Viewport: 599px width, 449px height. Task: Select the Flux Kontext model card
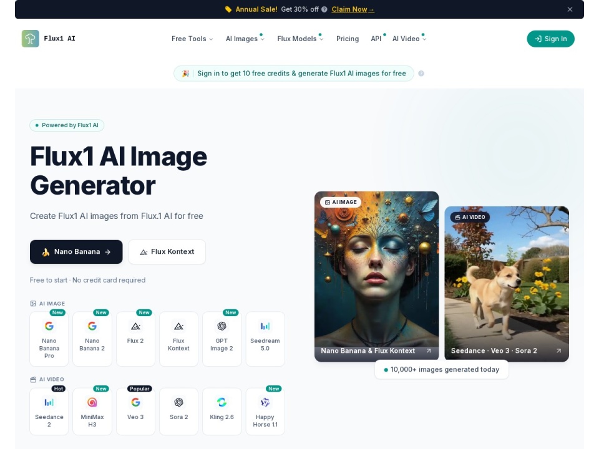pyautogui.click(x=179, y=339)
